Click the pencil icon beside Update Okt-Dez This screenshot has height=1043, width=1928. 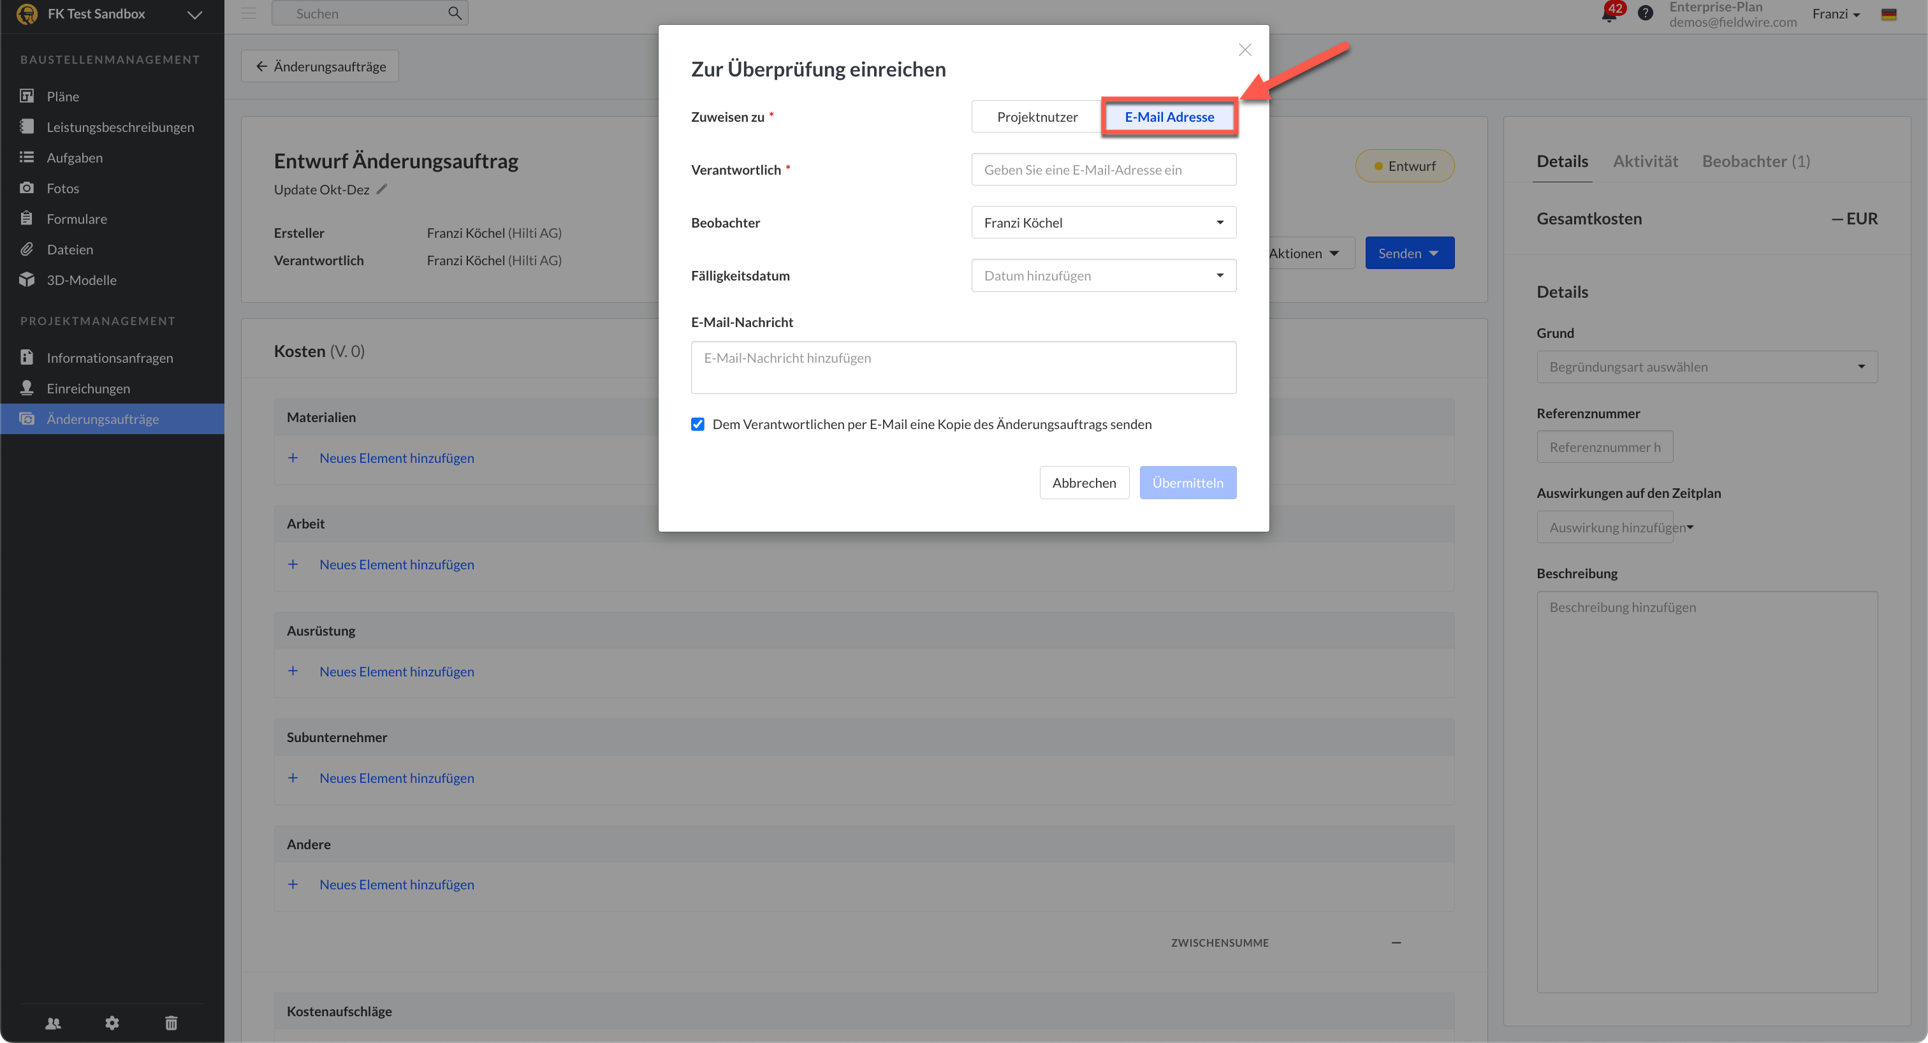tap(382, 189)
